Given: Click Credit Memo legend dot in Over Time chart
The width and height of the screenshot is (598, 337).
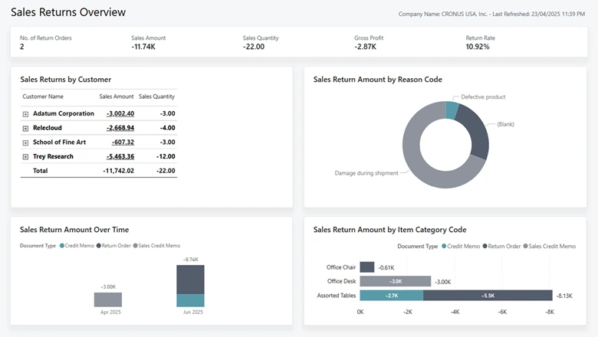Looking at the screenshot, I should [x=62, y=246].
